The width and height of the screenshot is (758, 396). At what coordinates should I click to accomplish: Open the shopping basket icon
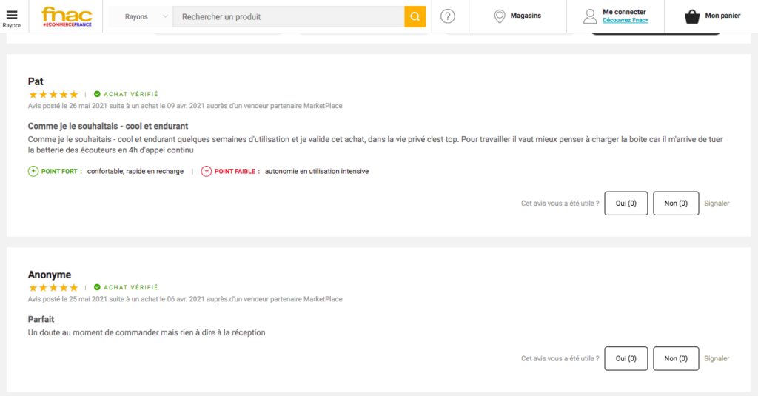692,16
